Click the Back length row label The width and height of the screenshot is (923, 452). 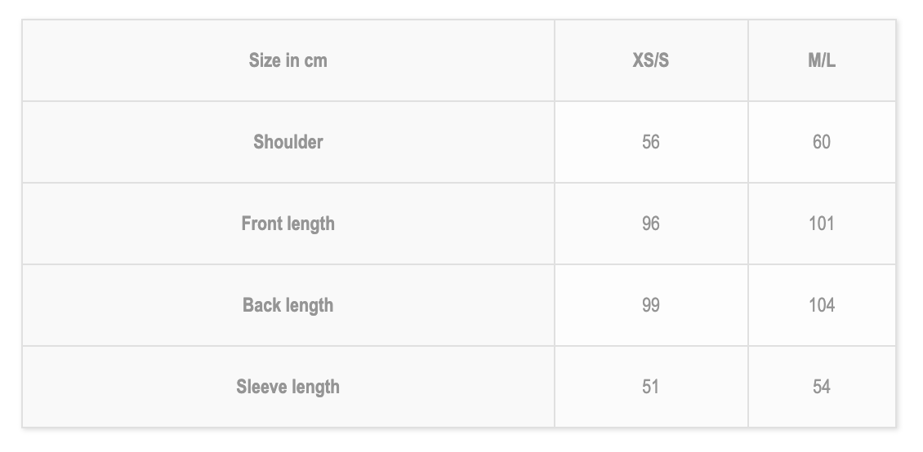coord(288,305)
